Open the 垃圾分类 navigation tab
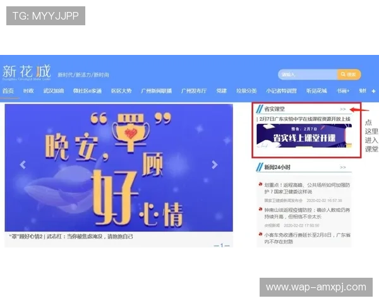This screenshot has height=303, width=379. (x=246, y=91)
